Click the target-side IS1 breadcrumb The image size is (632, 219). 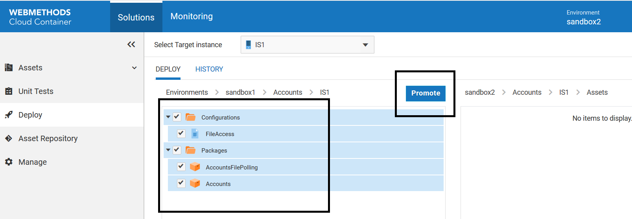coord(564,92)
